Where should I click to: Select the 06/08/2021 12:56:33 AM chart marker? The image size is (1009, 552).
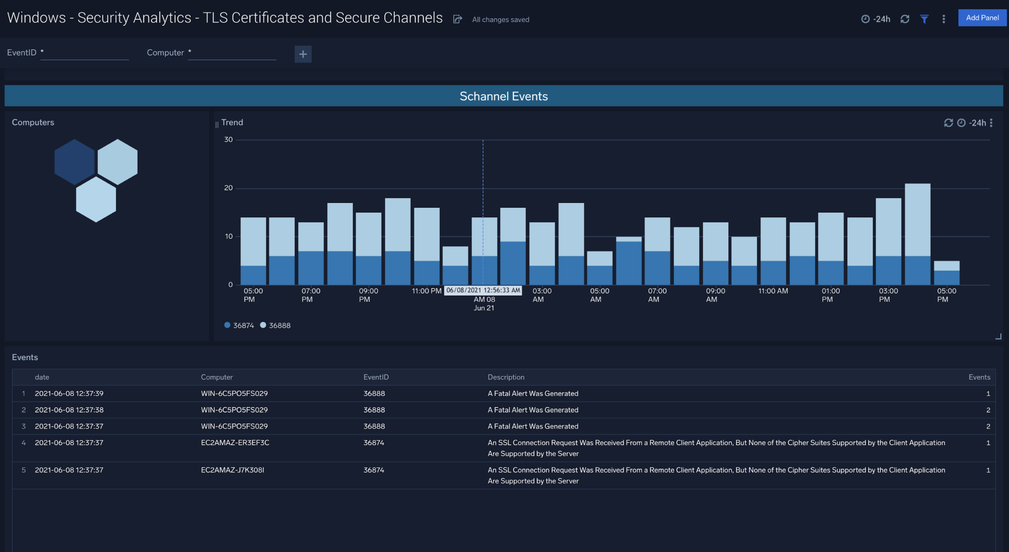(483, 290)
